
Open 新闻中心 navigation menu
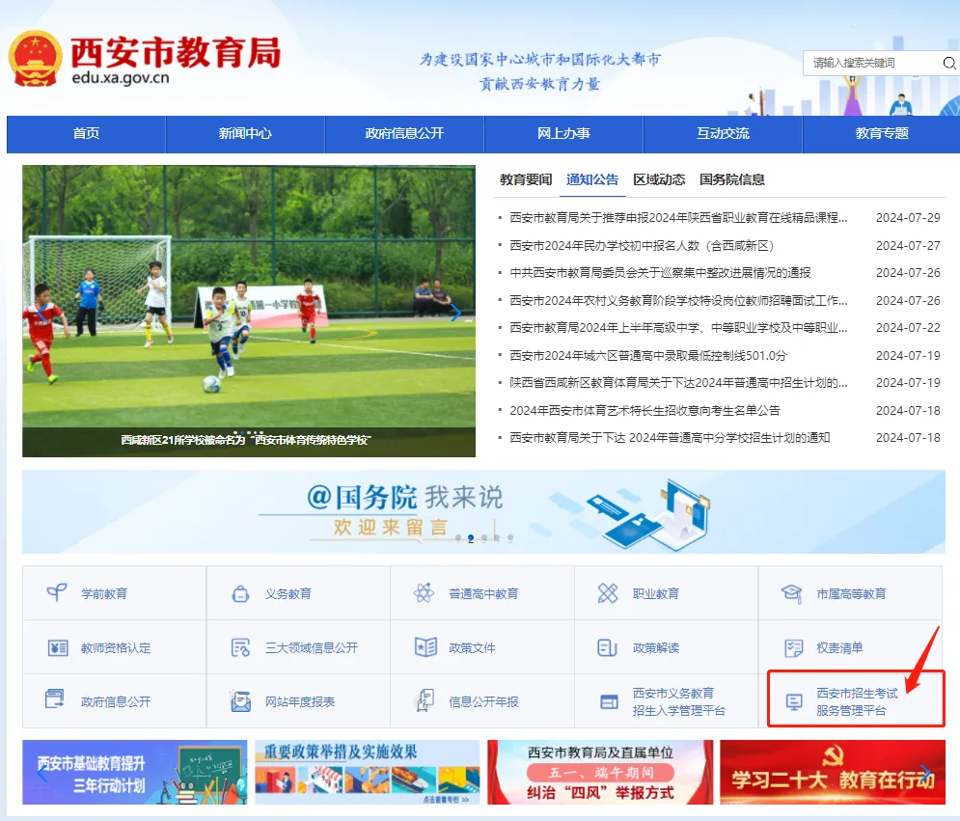(245, 133)
